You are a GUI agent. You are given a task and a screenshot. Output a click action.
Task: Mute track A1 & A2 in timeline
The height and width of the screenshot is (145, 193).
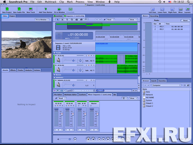[x=91, y=56]
